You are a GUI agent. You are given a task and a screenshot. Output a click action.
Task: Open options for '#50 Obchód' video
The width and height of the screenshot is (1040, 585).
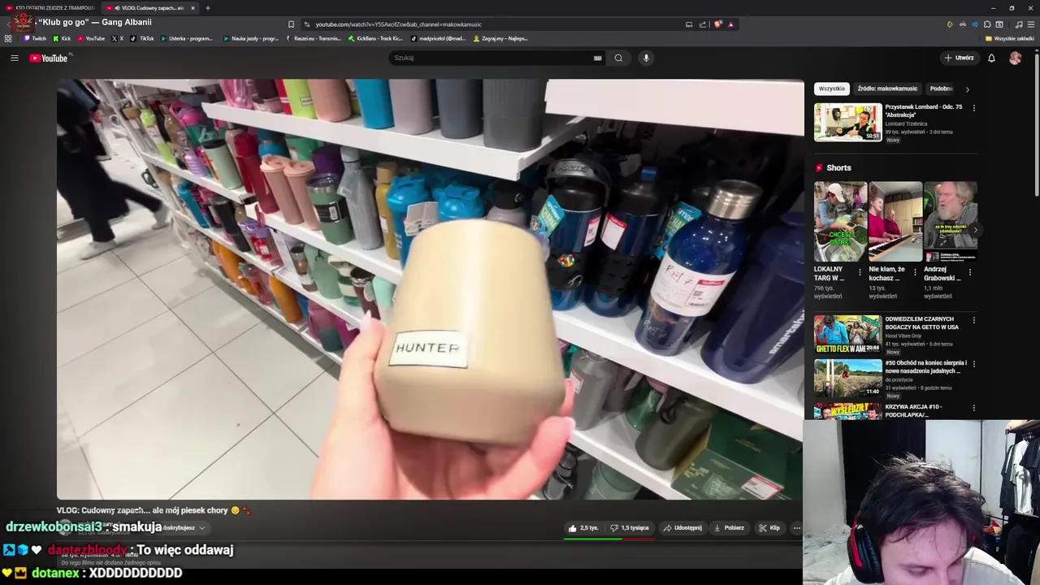974,364
